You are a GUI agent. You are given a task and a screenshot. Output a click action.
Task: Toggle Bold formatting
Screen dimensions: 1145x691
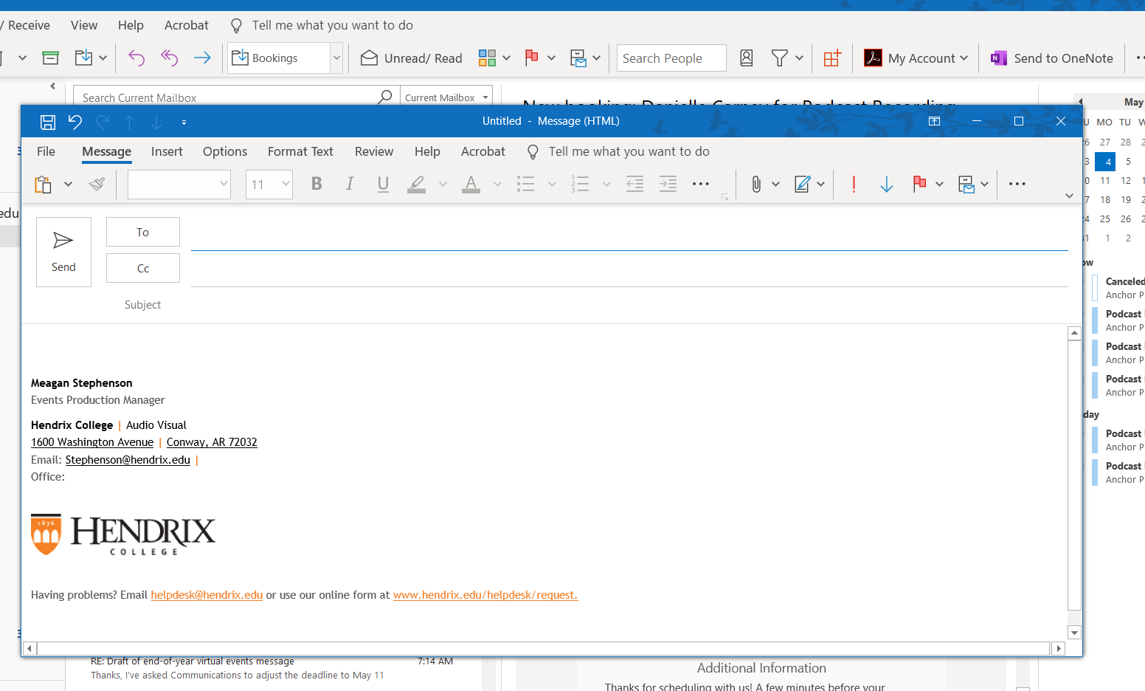tap(316, 184)
